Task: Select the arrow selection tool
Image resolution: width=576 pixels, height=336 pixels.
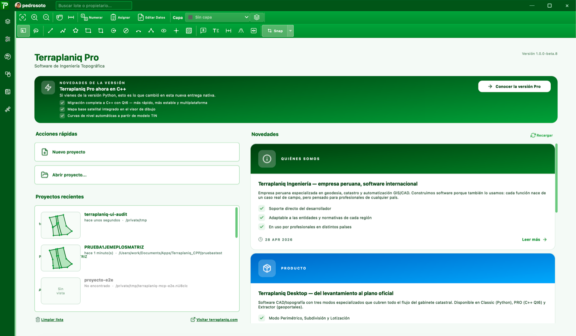Action: click(23, 31)
